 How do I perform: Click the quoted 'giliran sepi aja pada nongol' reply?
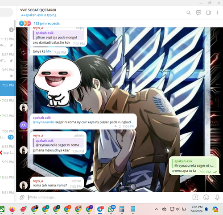58,35
